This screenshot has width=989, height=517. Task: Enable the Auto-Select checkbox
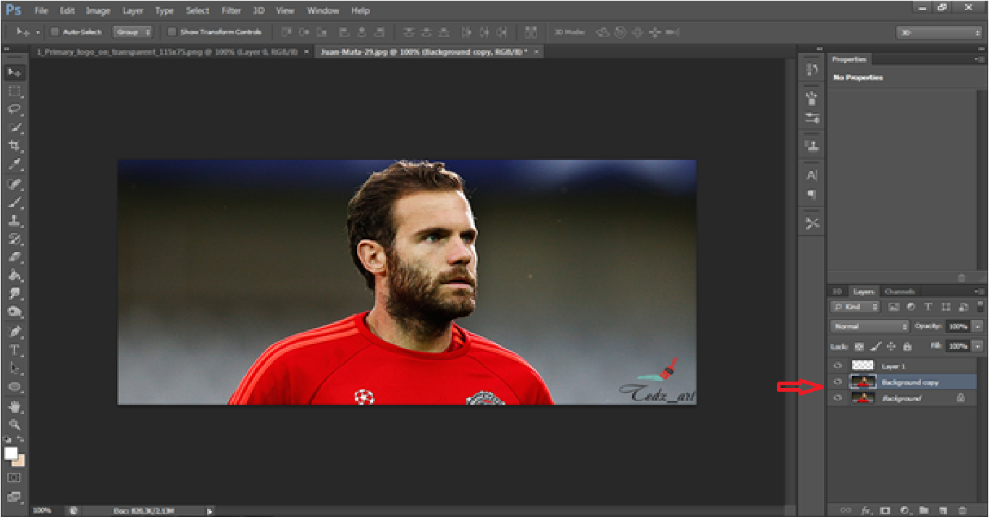[54, 32]
